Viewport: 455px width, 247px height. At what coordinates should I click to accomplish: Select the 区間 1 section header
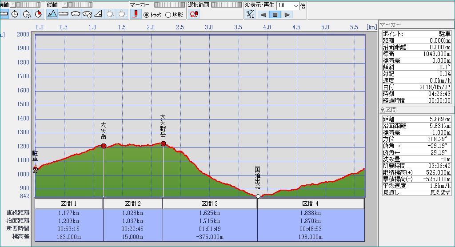click(69, 203)
